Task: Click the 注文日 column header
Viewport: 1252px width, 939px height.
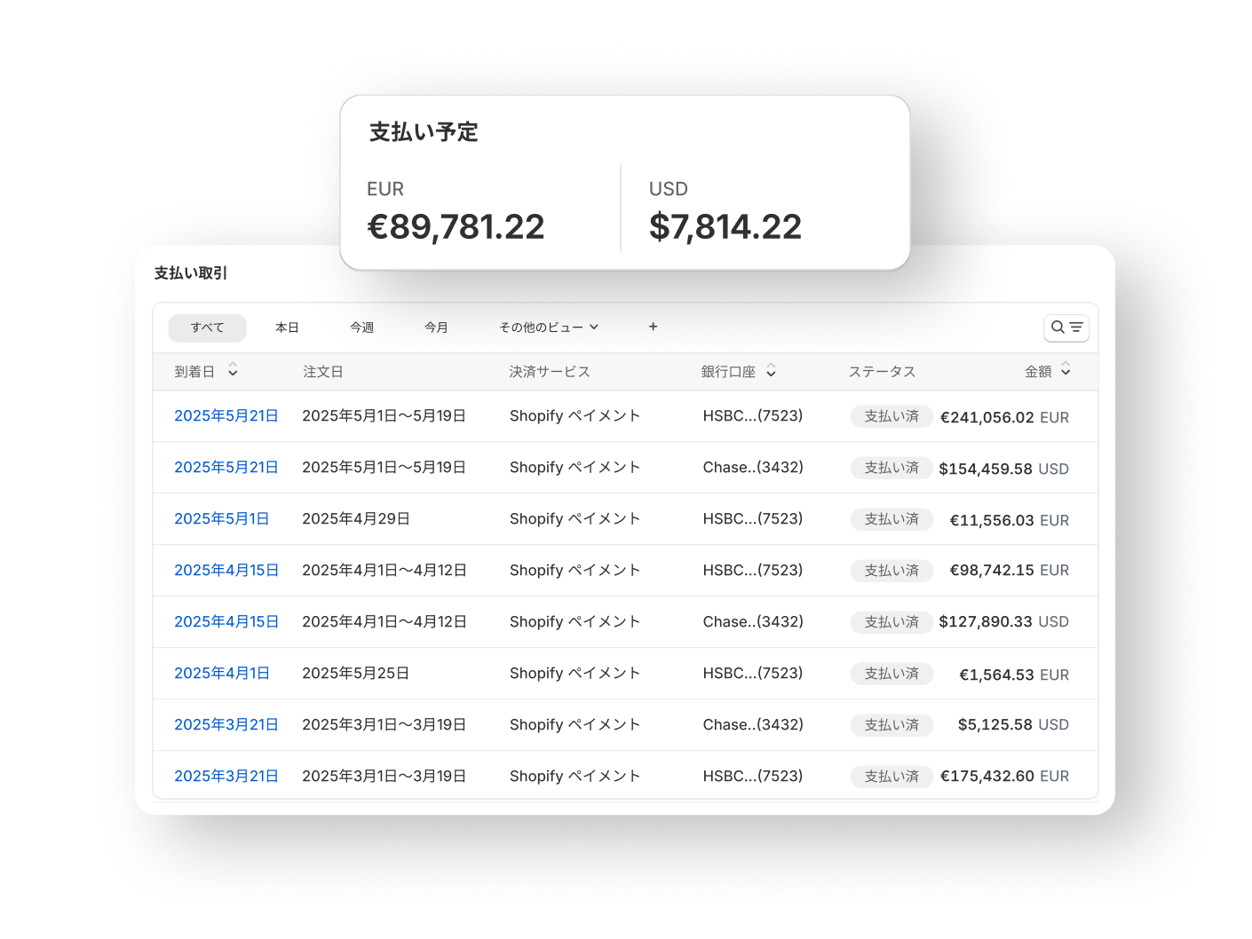Action: click(323, 372)
